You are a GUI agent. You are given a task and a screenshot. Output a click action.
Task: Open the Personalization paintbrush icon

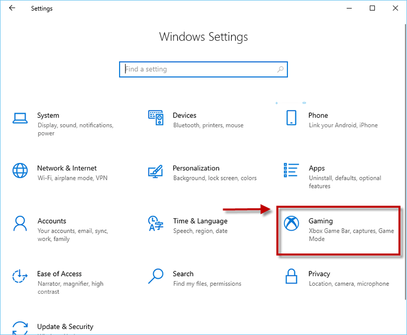156,172
